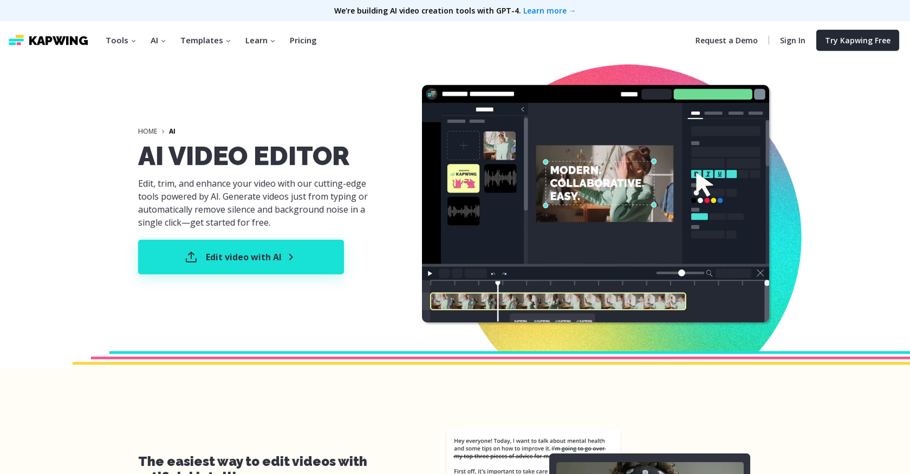Select the Bold text formatting icon
Image resolution: width=910 pixels, height=474 pixels.
(x=696, y=174)
